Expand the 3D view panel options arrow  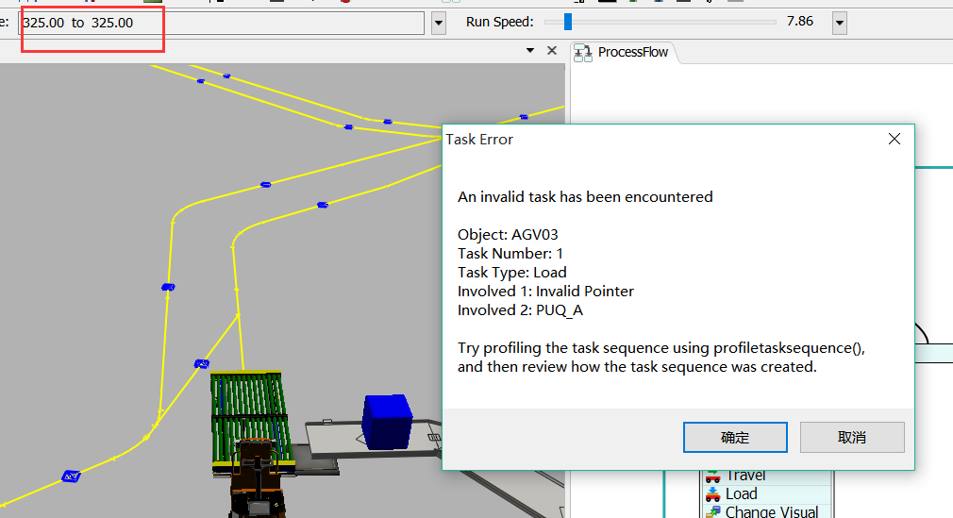[530, 51]
